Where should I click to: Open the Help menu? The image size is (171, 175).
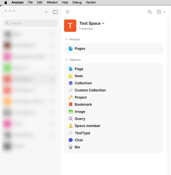click(65, 2)
